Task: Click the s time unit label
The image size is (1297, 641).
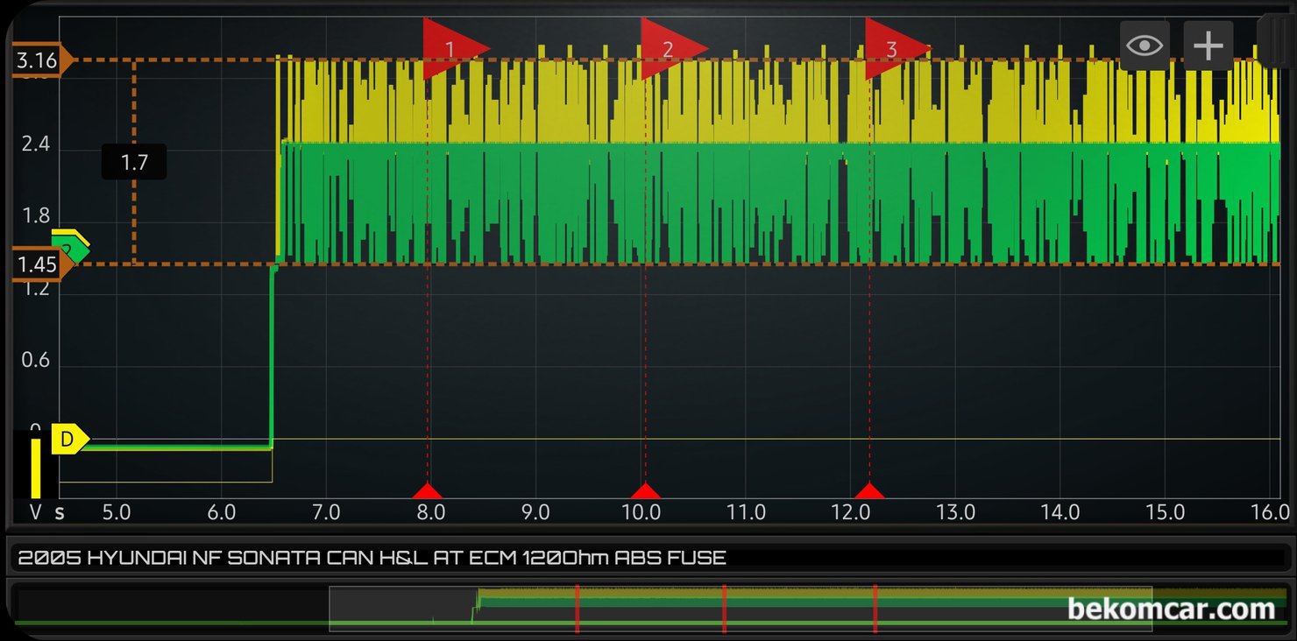Action: click(x=60, y=512)
